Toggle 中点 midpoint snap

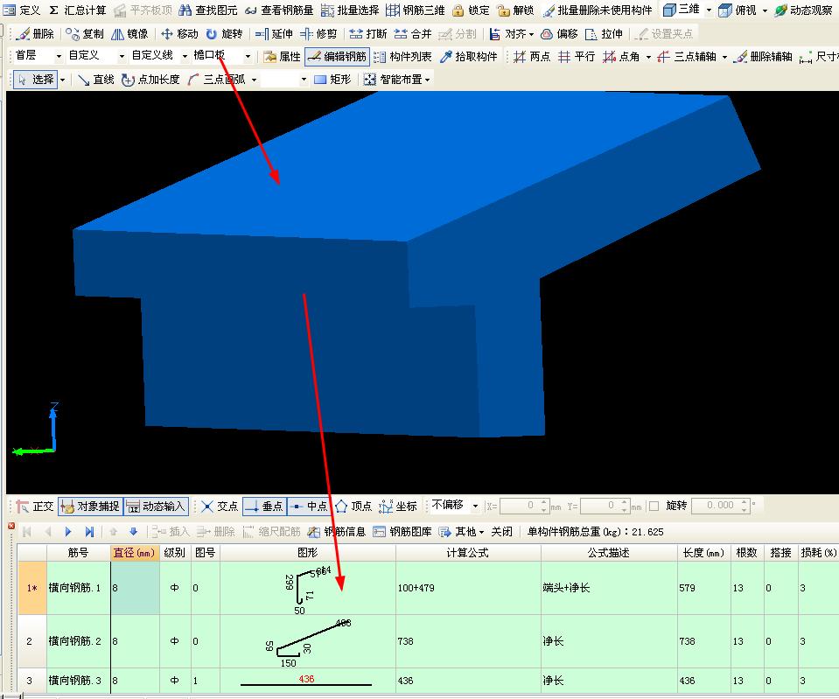[x=309, y=506]
